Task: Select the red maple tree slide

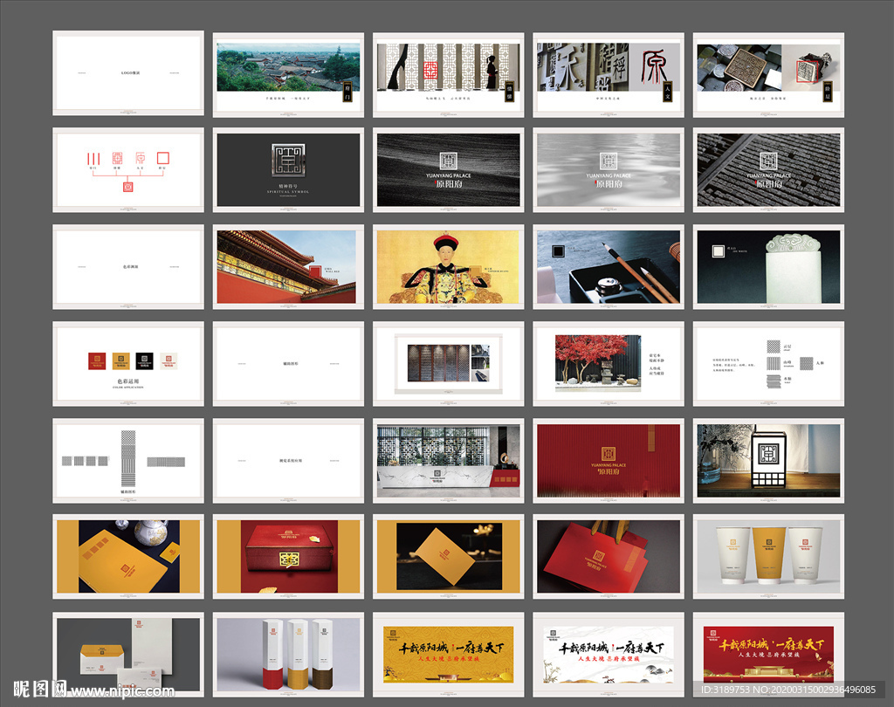Action: 609,363
